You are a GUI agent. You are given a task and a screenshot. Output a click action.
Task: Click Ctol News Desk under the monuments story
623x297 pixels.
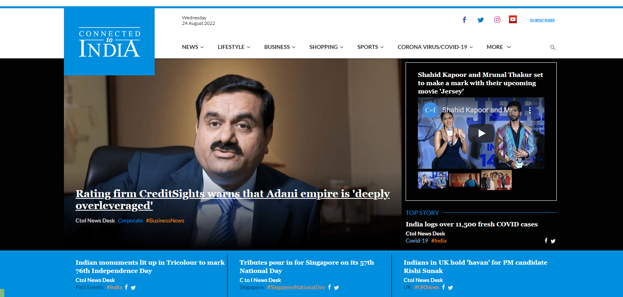click(95, 280)
